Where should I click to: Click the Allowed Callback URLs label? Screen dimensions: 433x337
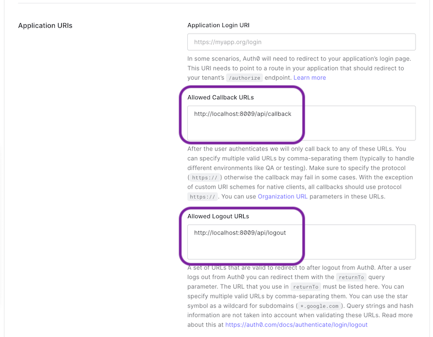(221, 98)
